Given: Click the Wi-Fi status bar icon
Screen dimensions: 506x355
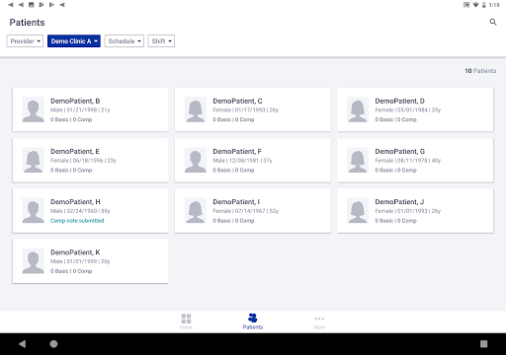Looking at the screenshot, I should tap(475, 5).
